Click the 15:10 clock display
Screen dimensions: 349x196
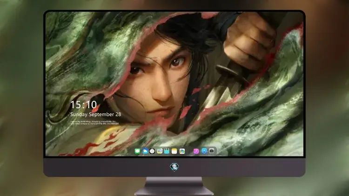(83, 105)
